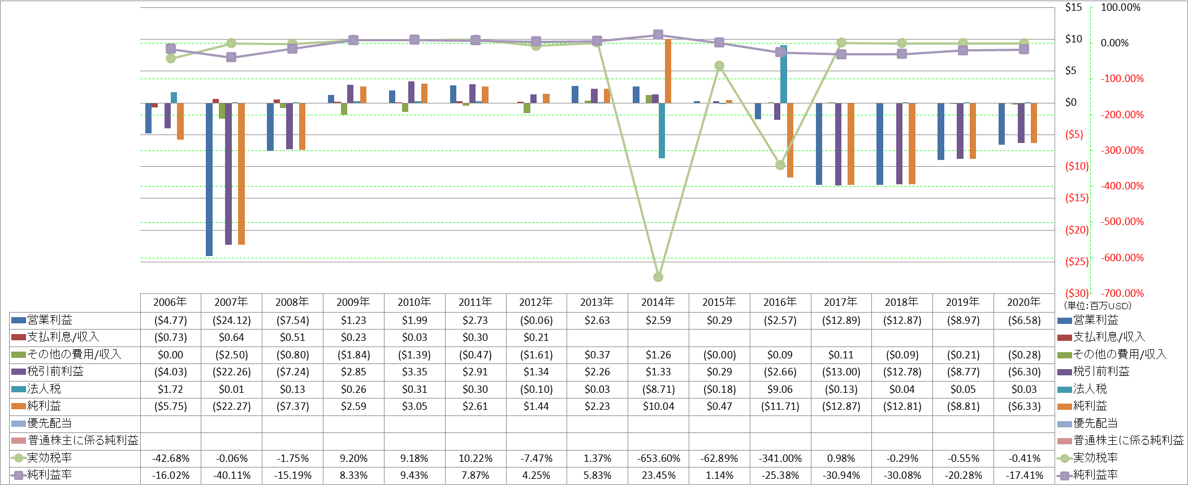Click cell -341.00% in 実効税率 row

780,458
